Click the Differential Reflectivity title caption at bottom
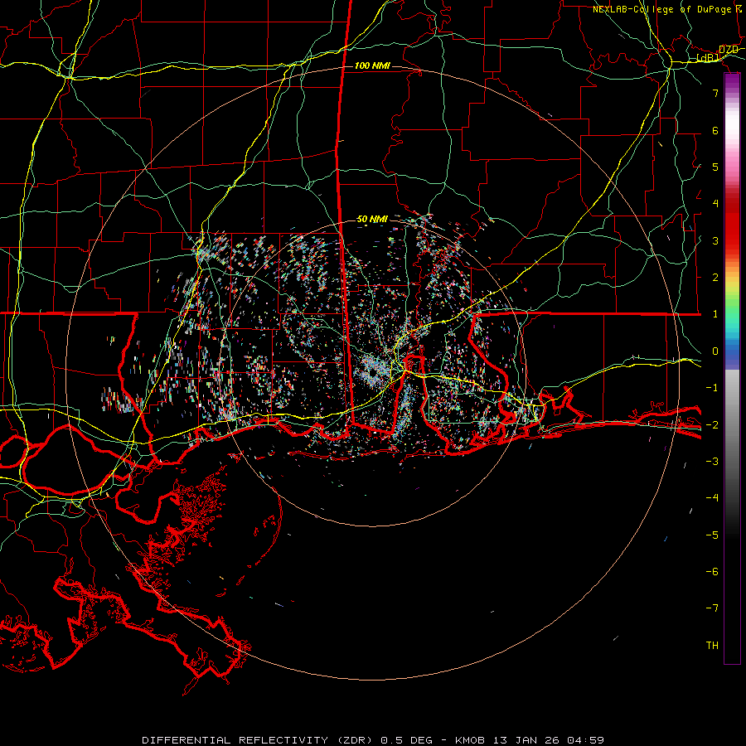Viewport: 746px width, 746px height. coord(373,740)
